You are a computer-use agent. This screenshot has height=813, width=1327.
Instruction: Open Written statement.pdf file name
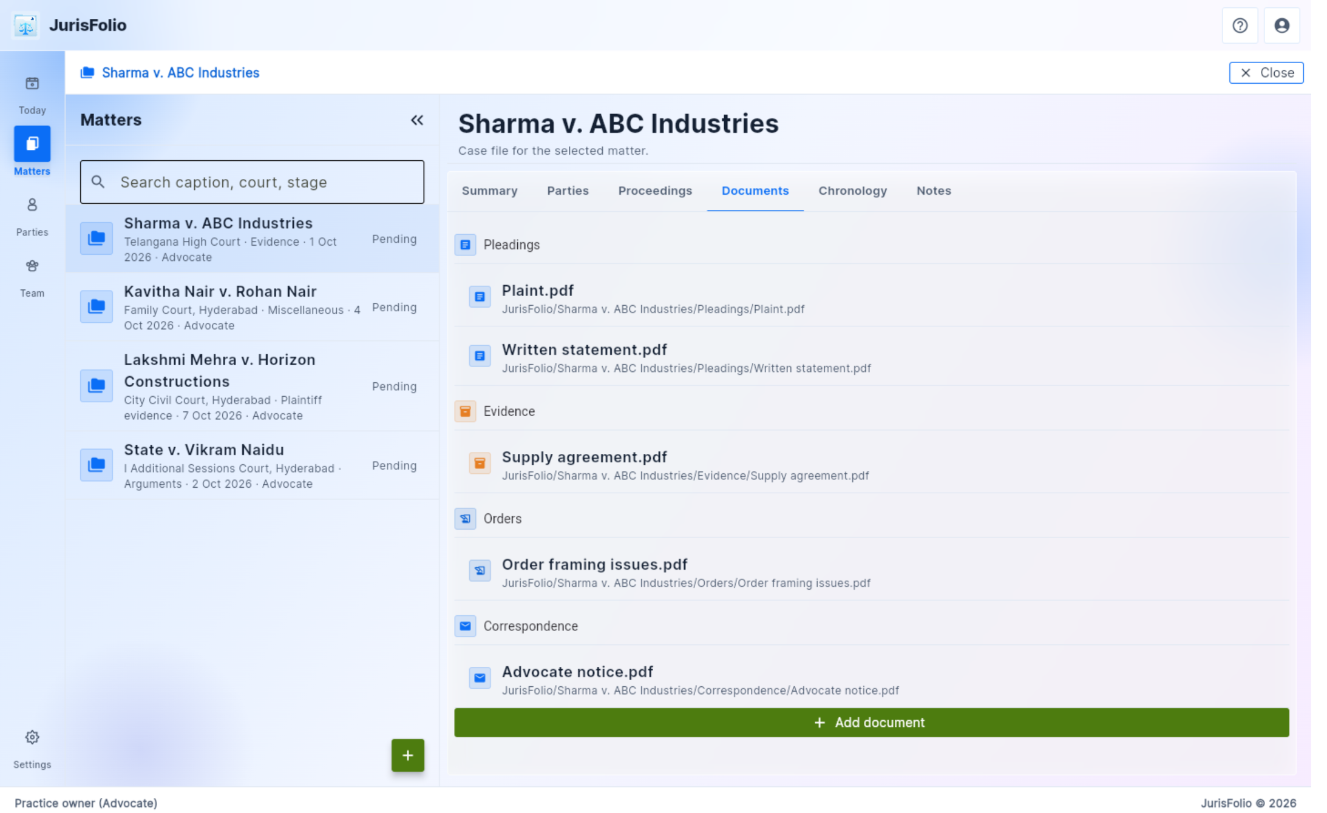584,350
